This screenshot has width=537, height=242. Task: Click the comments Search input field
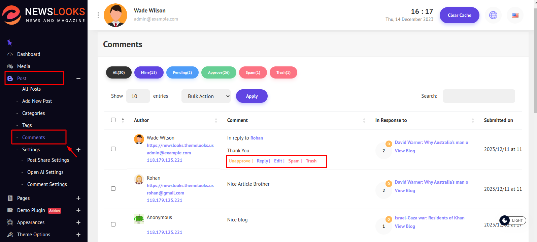coord(479,96)
